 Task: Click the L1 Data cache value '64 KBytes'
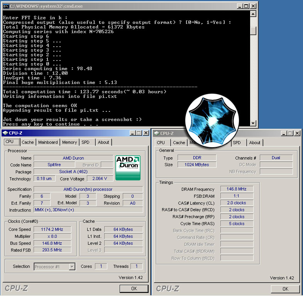(124, 229)
